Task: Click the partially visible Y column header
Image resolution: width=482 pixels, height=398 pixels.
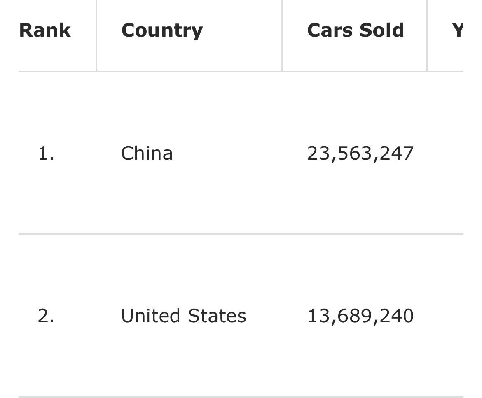Action: tap(457, 30)
